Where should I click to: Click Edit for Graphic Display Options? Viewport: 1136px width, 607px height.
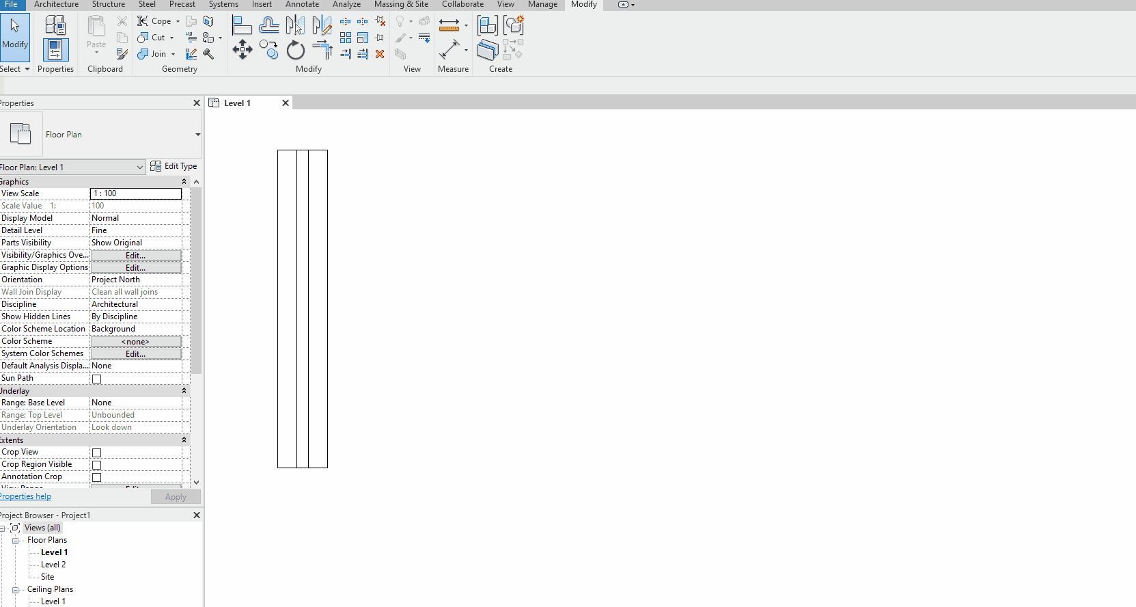(136, 268)
